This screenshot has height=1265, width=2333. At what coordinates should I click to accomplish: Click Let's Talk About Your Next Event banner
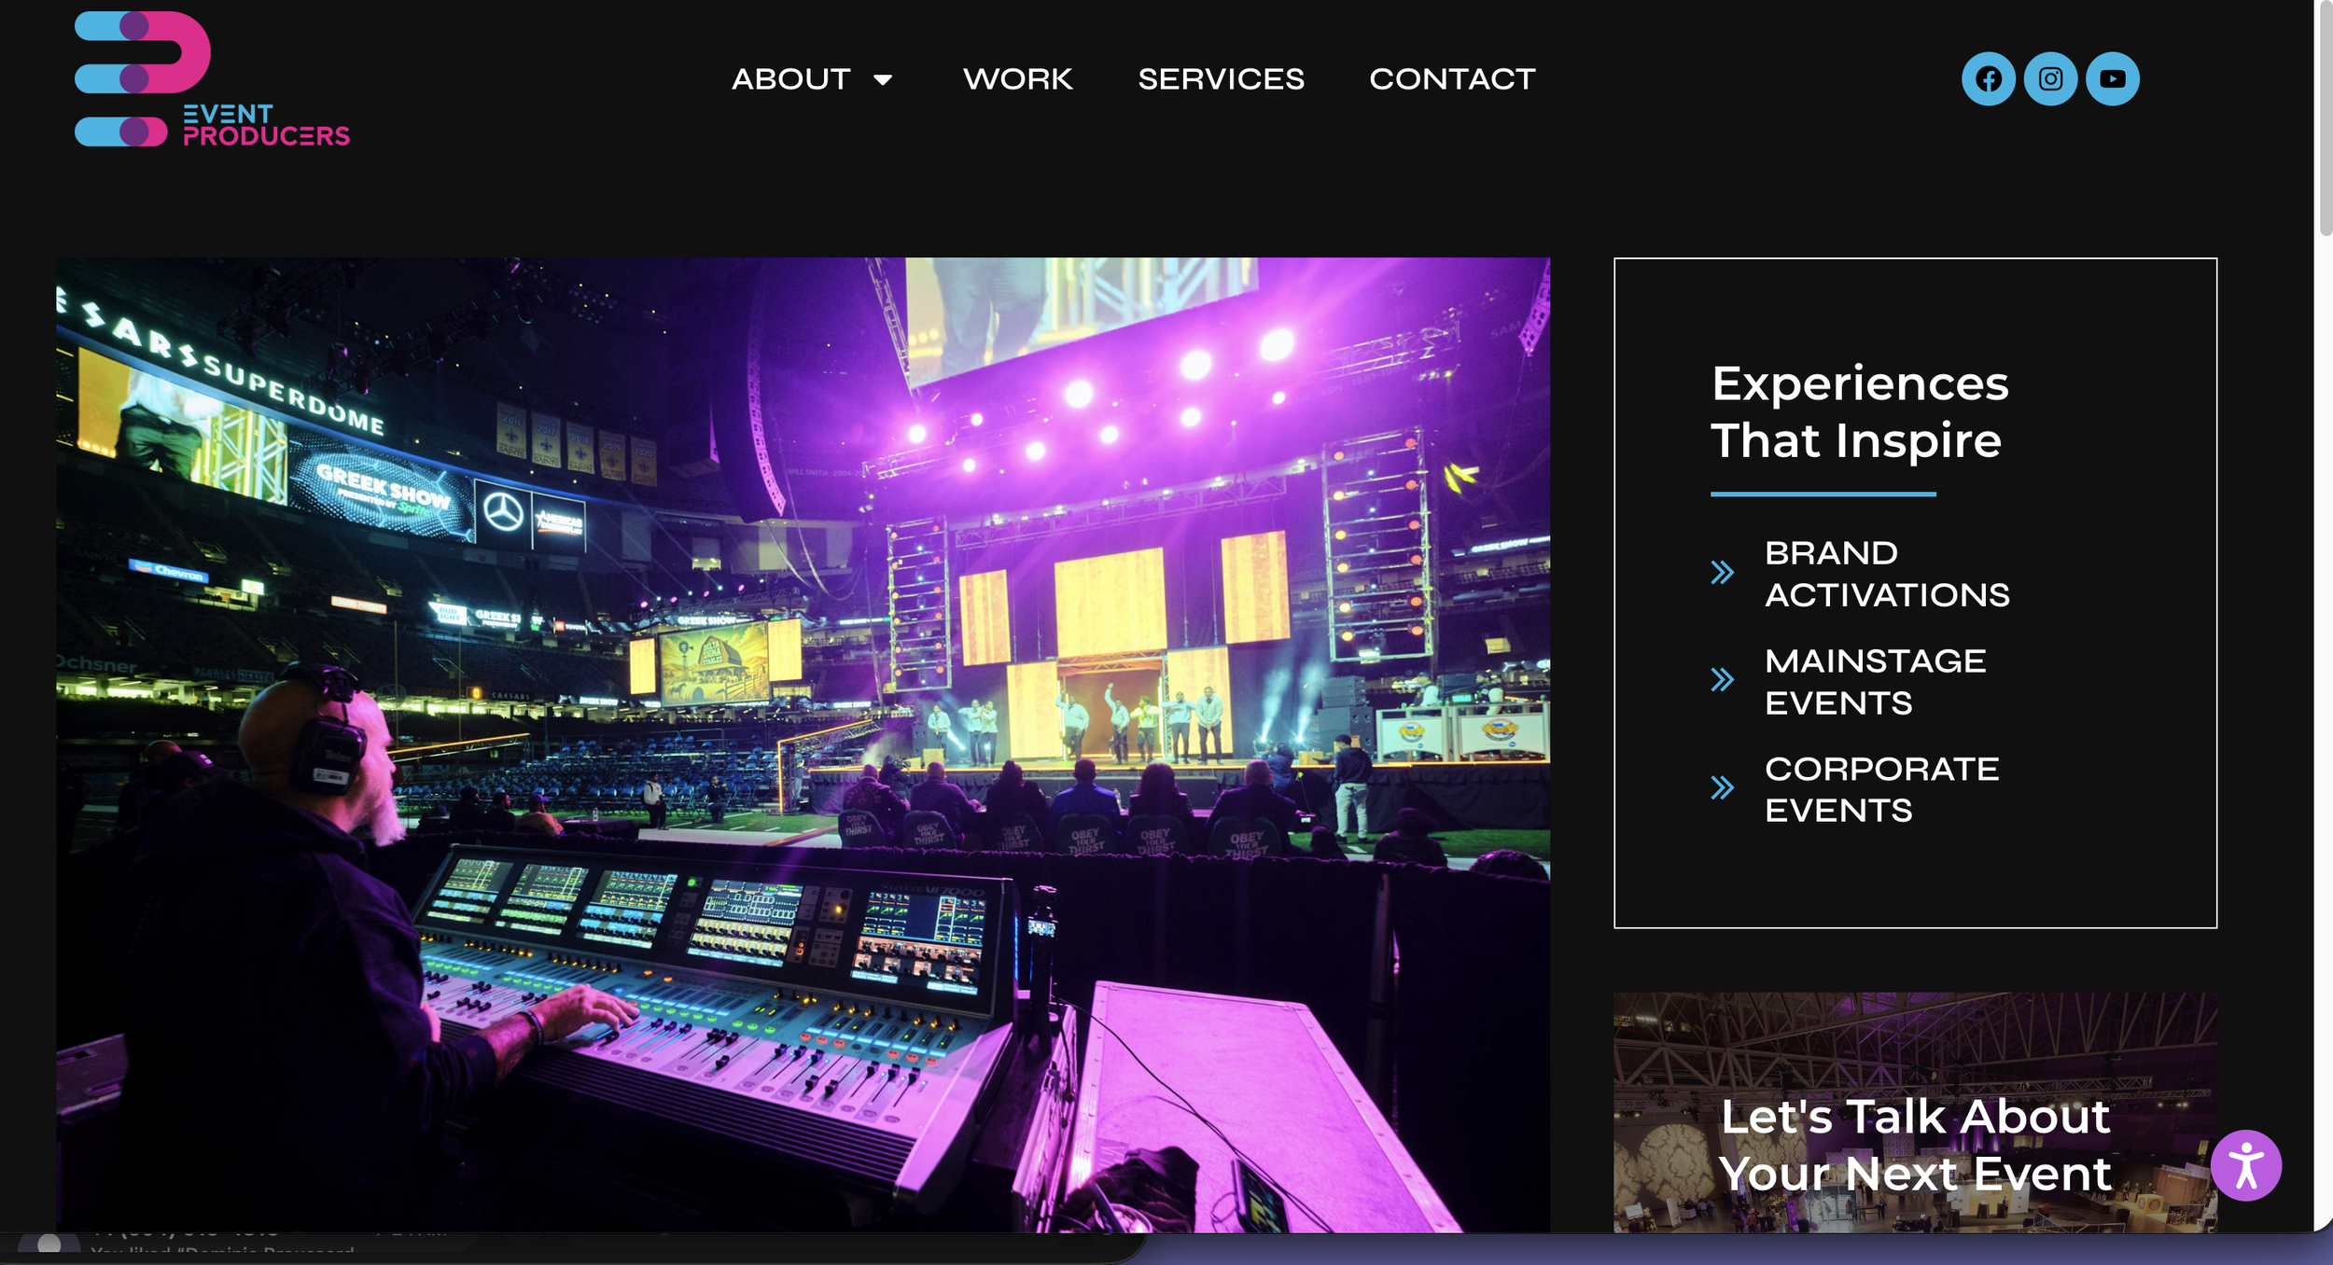(x=1915, y=1112)
